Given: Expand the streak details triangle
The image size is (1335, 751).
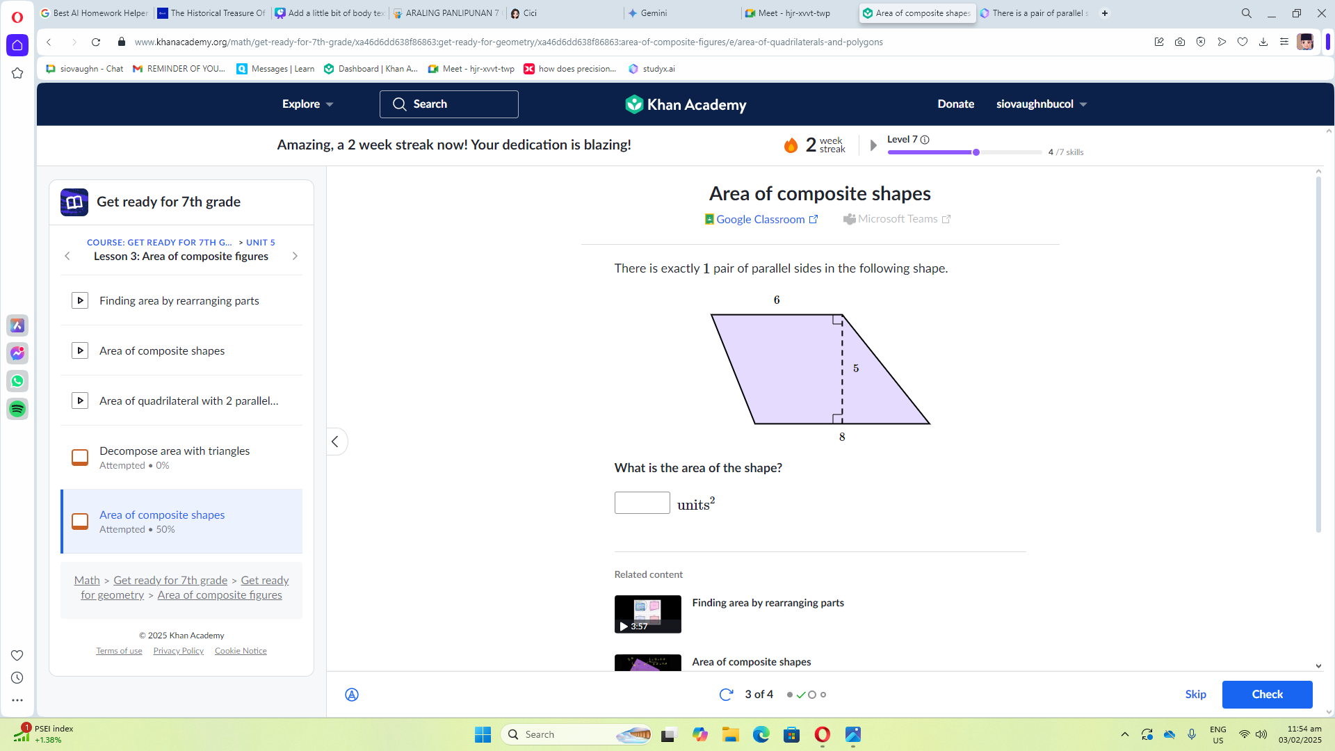Looking at the screenshot, I should click(x=873, y=145).
